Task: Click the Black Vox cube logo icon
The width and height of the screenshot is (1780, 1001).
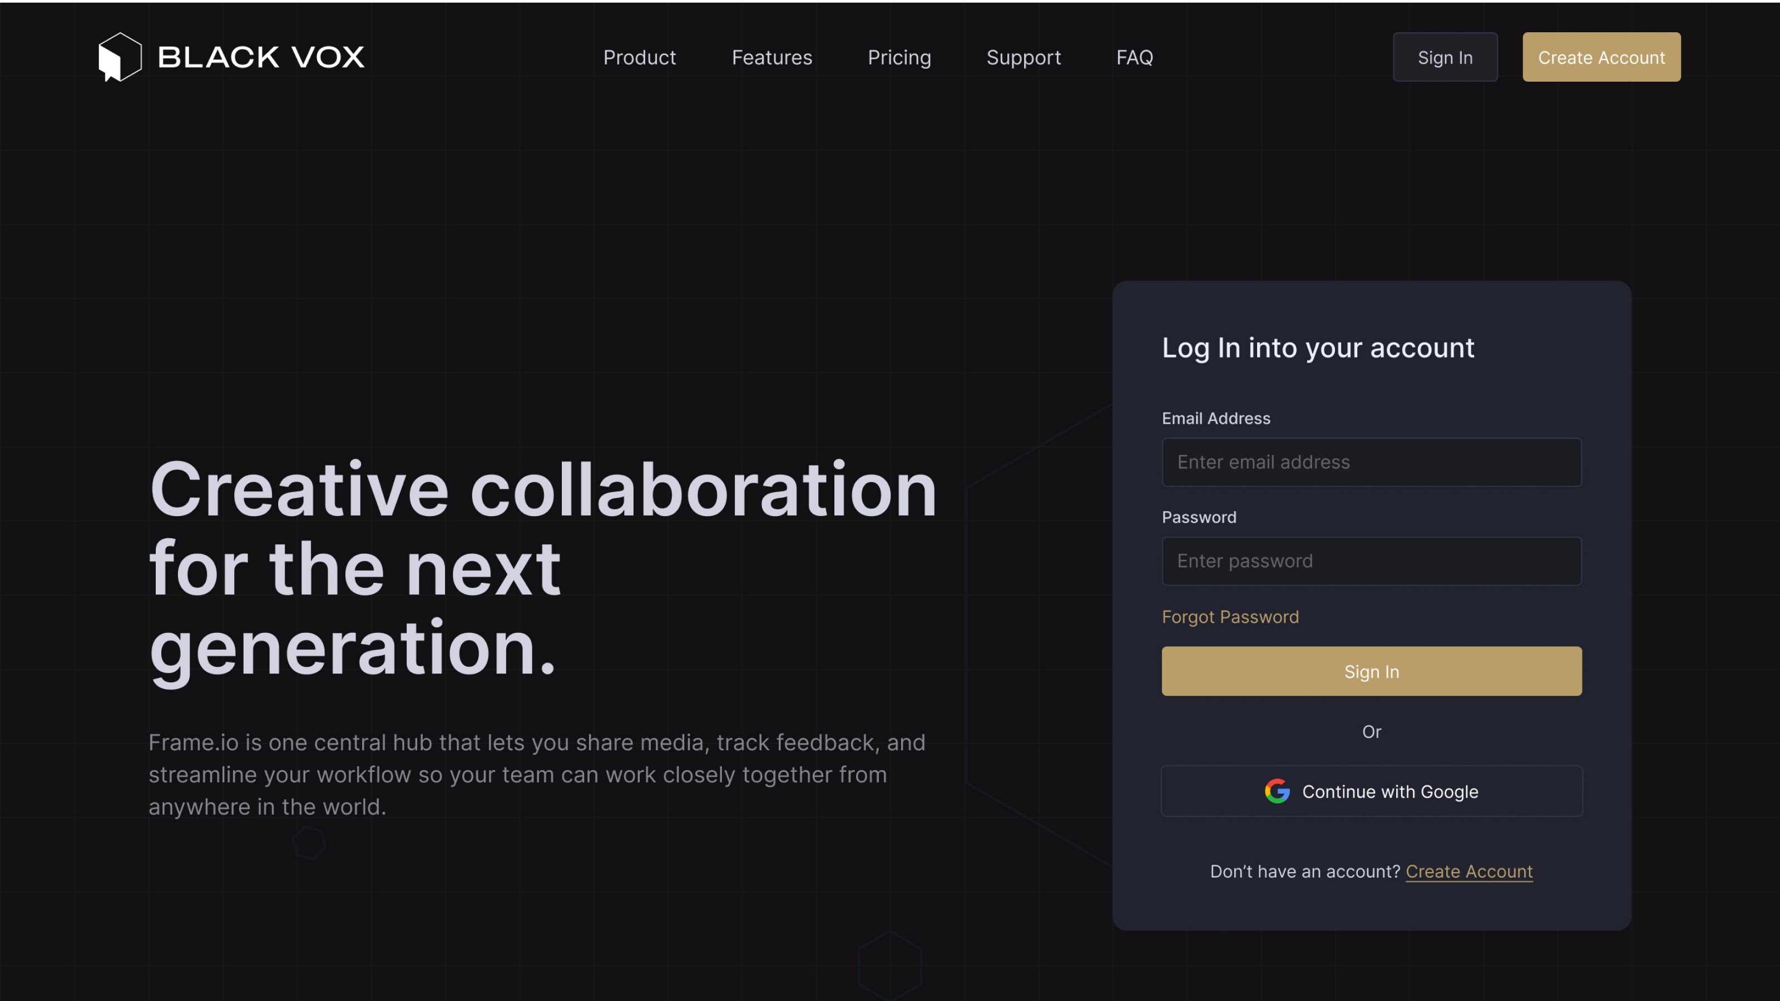Action: pos(120,57)
